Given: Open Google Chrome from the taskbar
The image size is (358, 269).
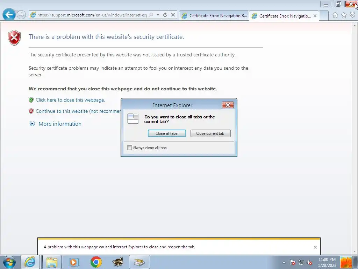Looking at the screenshot, I should 96,262.
